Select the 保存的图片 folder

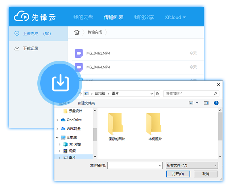pyautogui.click(x=116, y=126)
